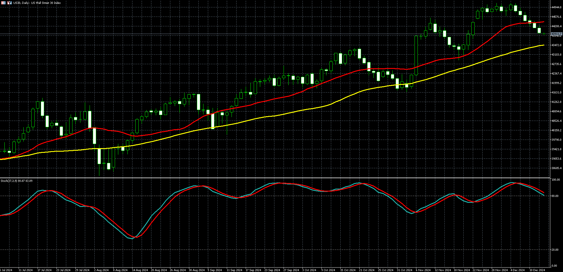This screenshot has height=272, width=563.
Task: Select the 2 Aug 2024 date label
Action: 101,270
